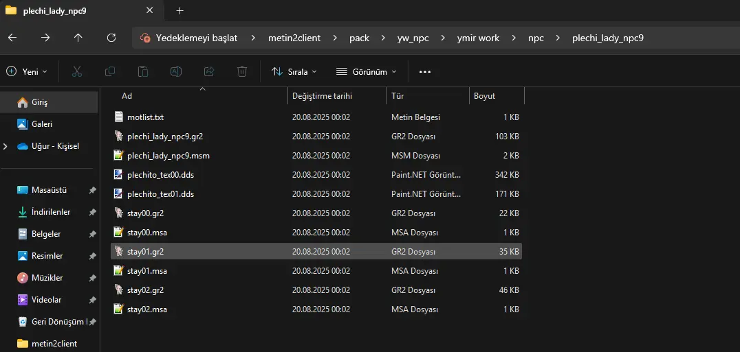Click the folder icon in the window tab
This screenshot has height=352, width=740.
point(11,10)
